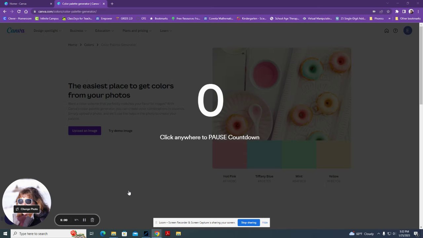Share this page from address bar
Screen dimensions: 423x238
pos(381,11)
